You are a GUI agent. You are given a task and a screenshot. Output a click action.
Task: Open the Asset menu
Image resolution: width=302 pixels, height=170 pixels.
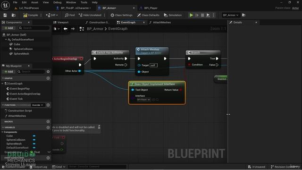point(34,2)
